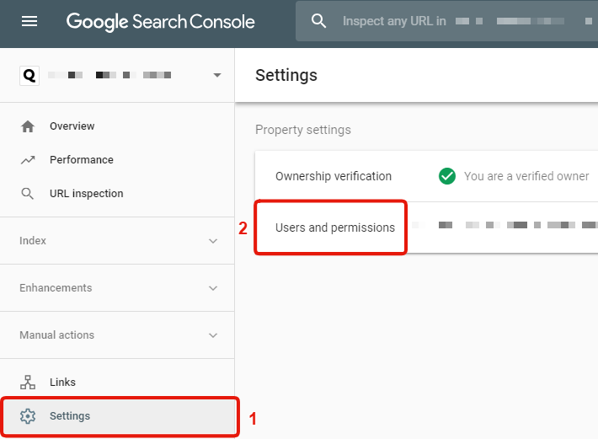Click the magnifier icon in the top search bar
The image size is (598, 439).
coord(318,21)
